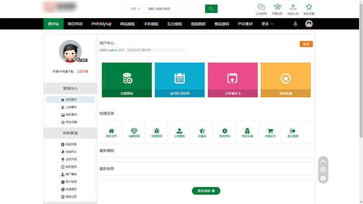
Task: Select the 素材站 nav tab
Action: 54,24
